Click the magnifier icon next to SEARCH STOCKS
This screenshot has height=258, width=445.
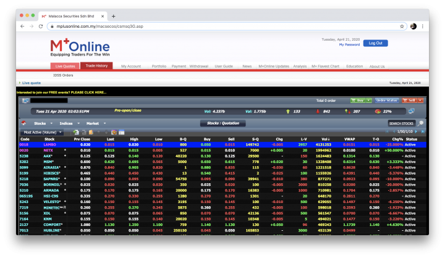coord(421,123)
